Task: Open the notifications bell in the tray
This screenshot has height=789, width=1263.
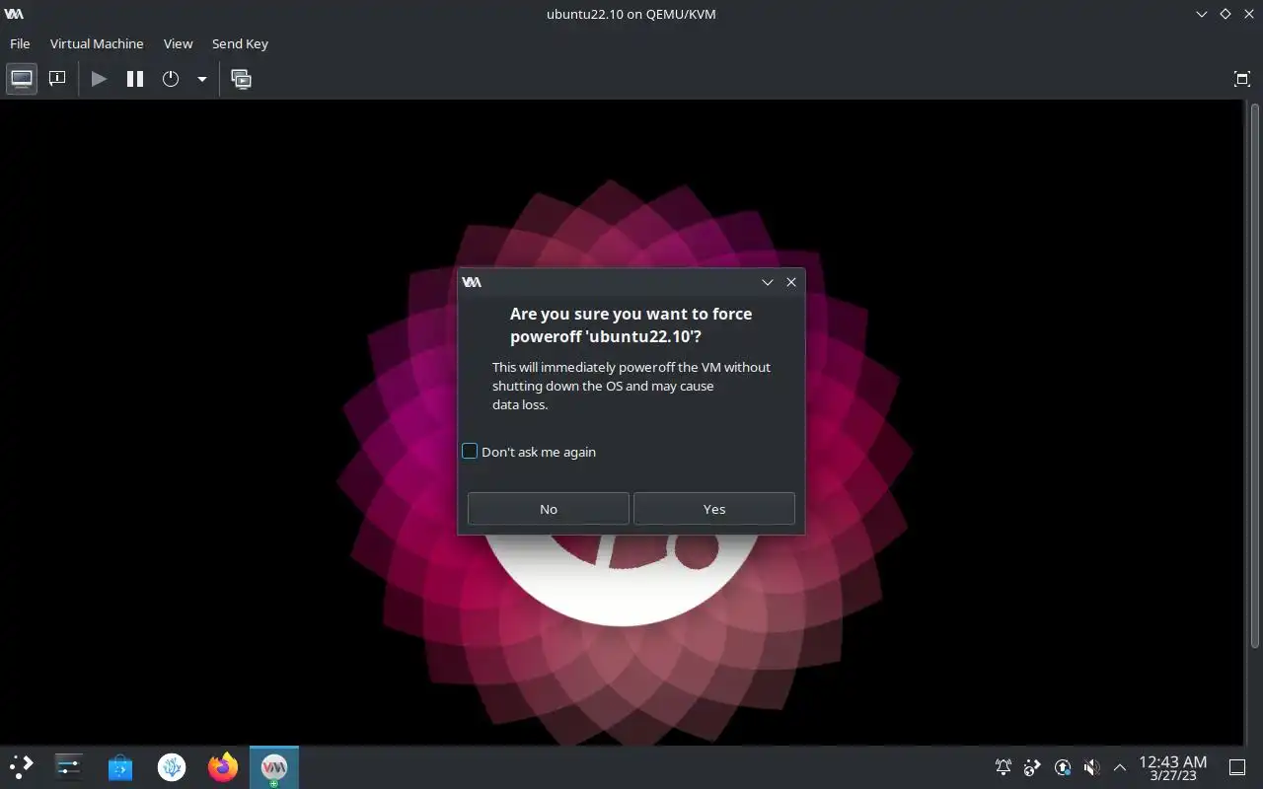Action: click(x=1003, y=767)
